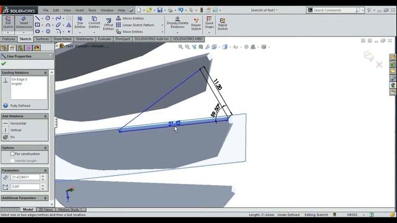Click the New document icon

(139, 10)
